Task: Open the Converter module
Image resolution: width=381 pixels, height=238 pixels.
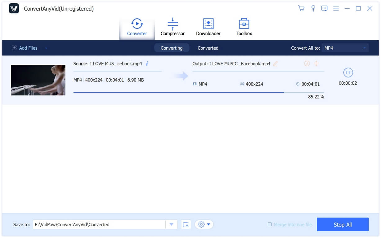Action: point(137,27)
